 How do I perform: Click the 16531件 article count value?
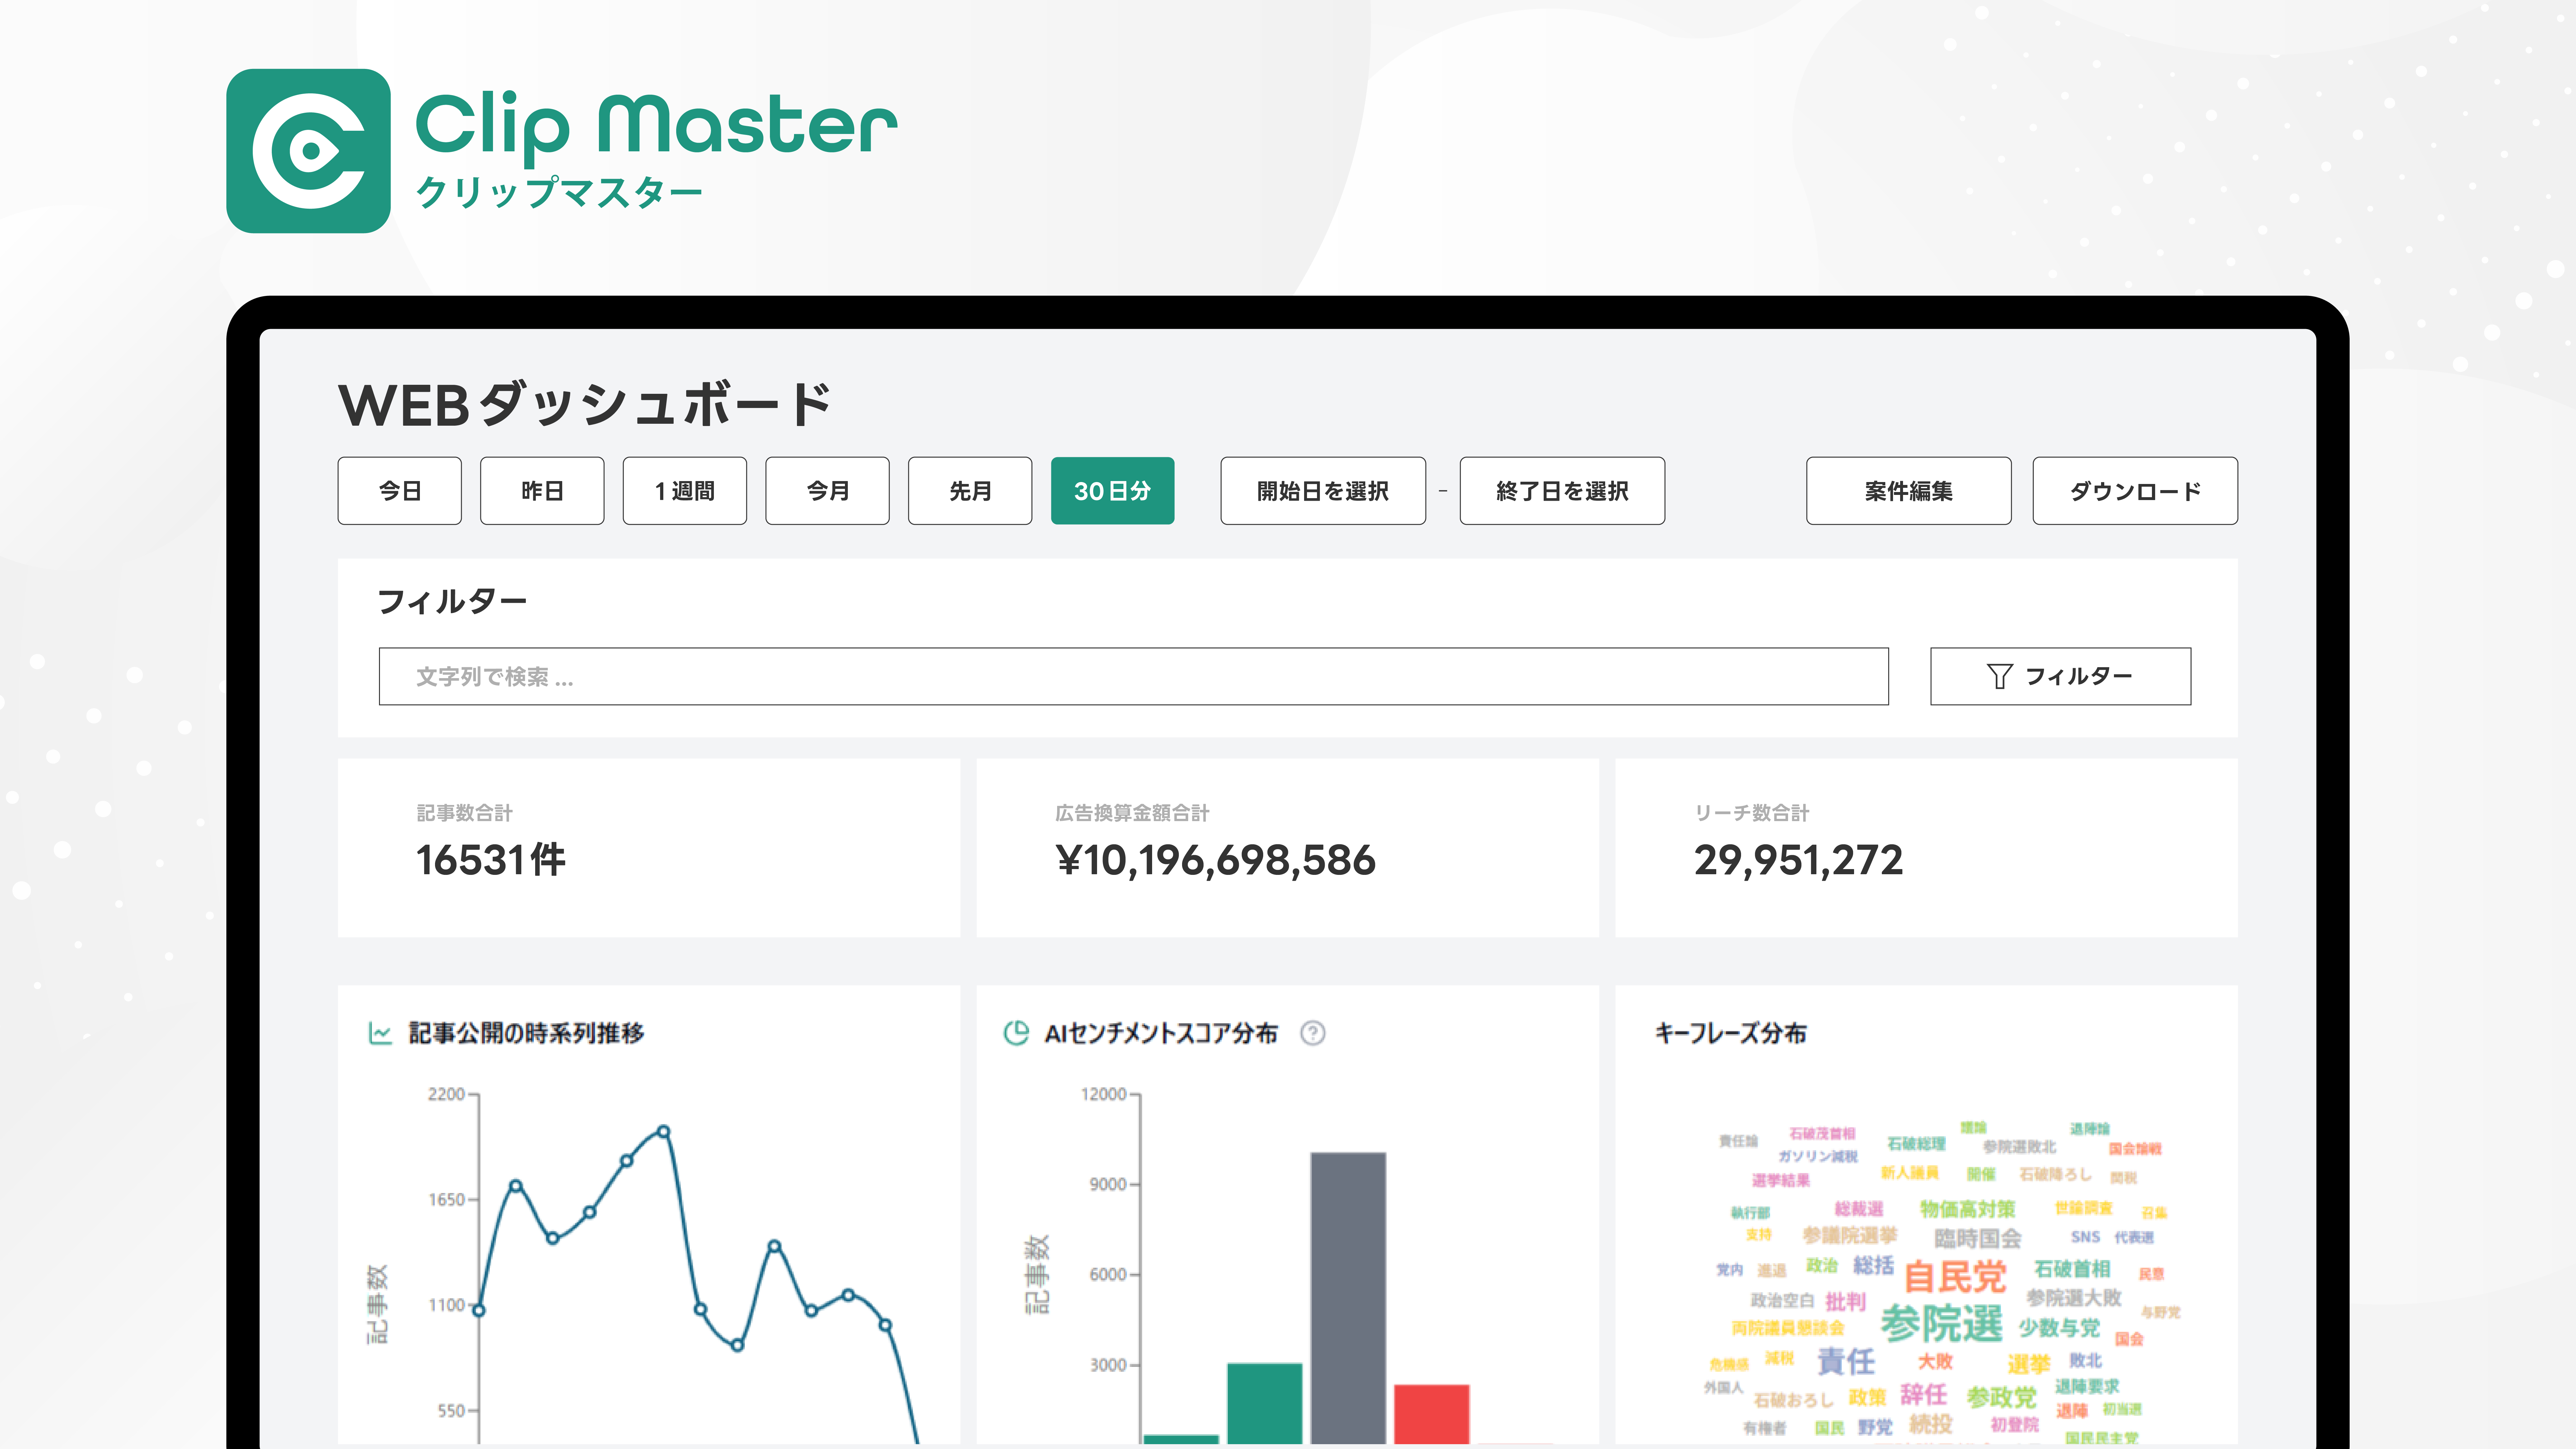491,860
